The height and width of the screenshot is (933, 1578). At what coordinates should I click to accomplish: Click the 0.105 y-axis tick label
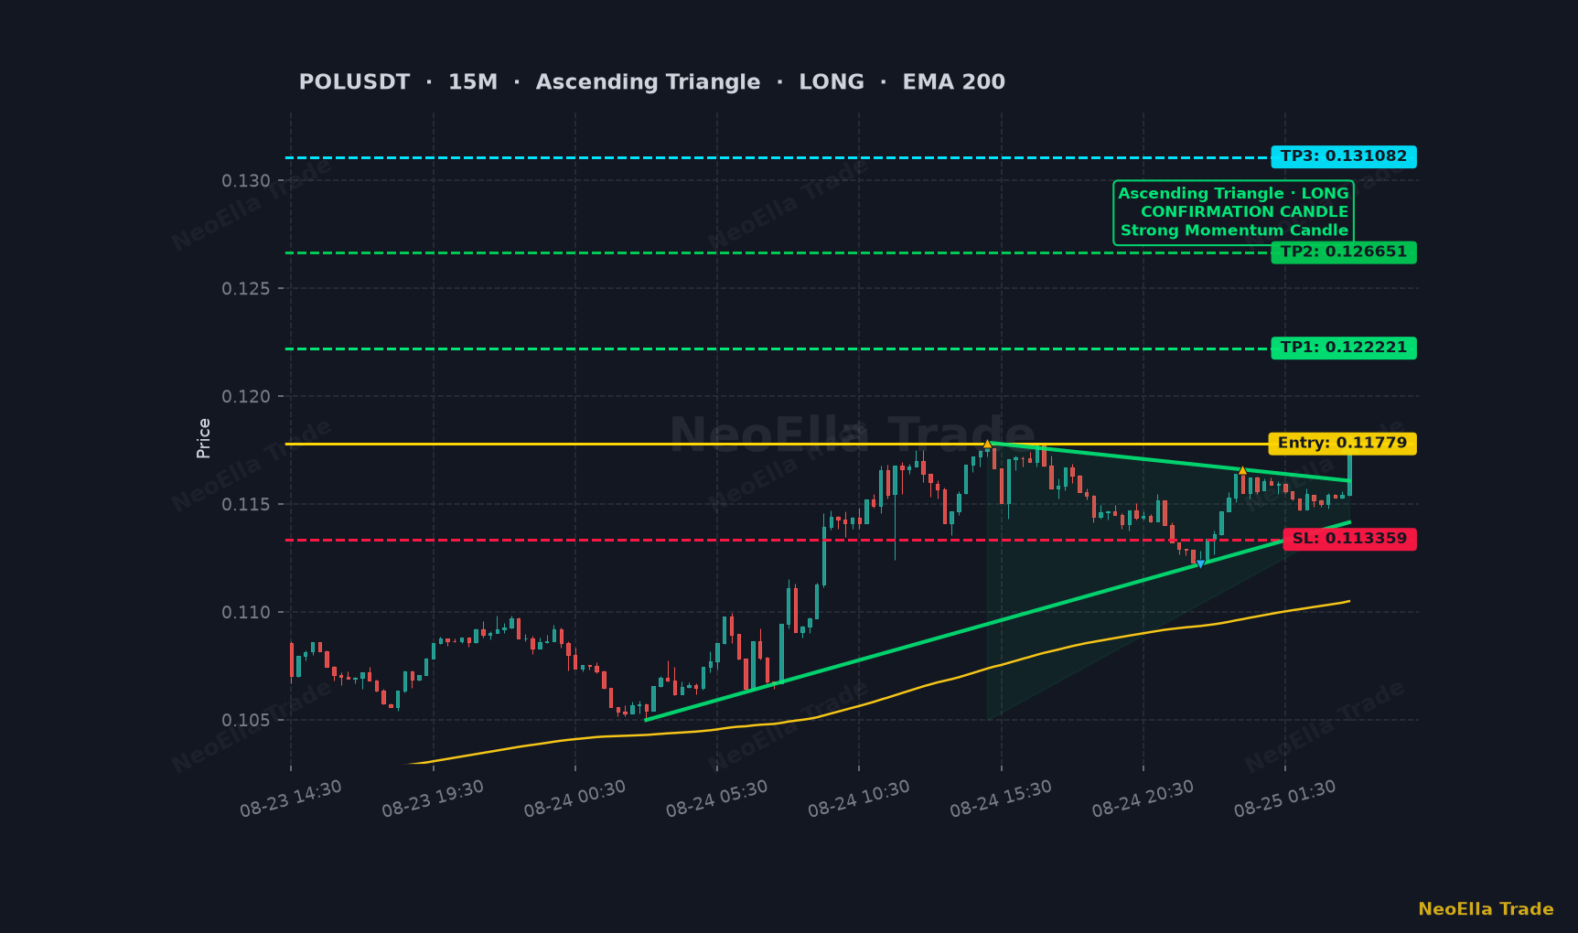[246, 721]
